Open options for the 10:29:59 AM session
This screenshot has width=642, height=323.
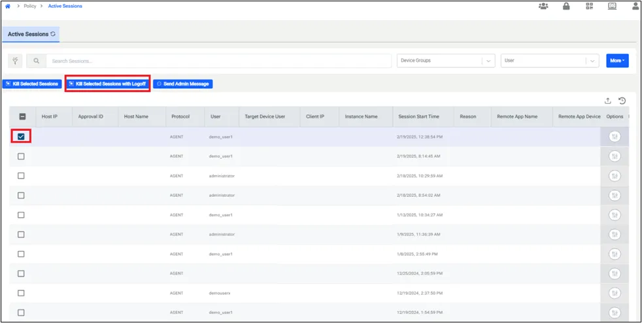(614, 176)
